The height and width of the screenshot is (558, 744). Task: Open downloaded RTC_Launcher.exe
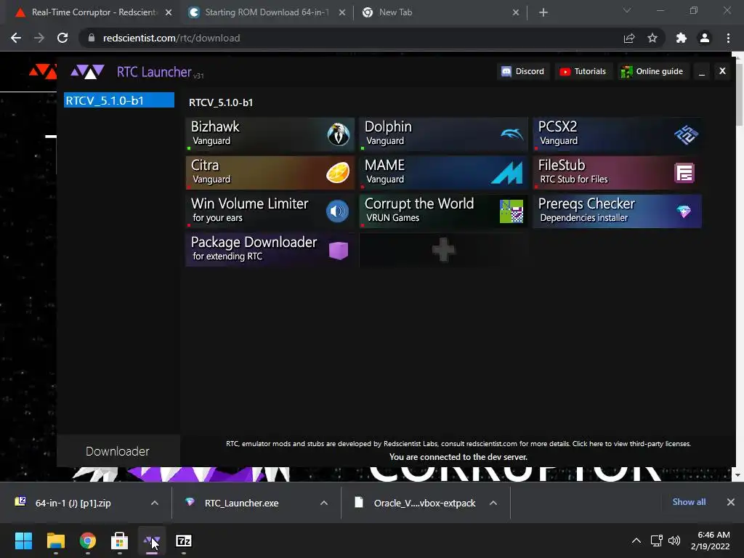[241, 503]
